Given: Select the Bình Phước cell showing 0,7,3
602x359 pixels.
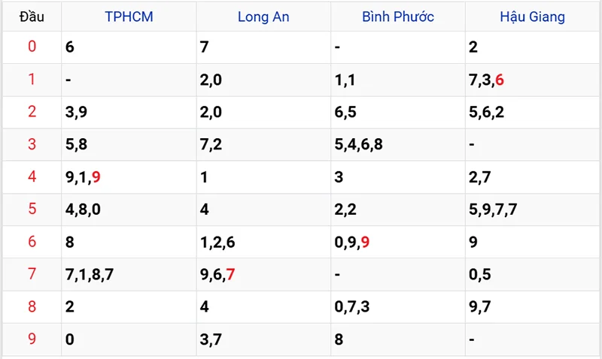Looking at the screenshot, I should point(352,306).
